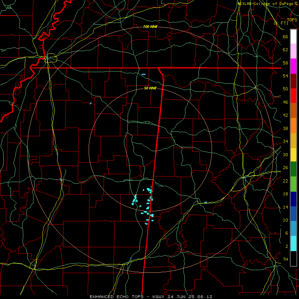Click the white color band at the legend top

(293, 37)
